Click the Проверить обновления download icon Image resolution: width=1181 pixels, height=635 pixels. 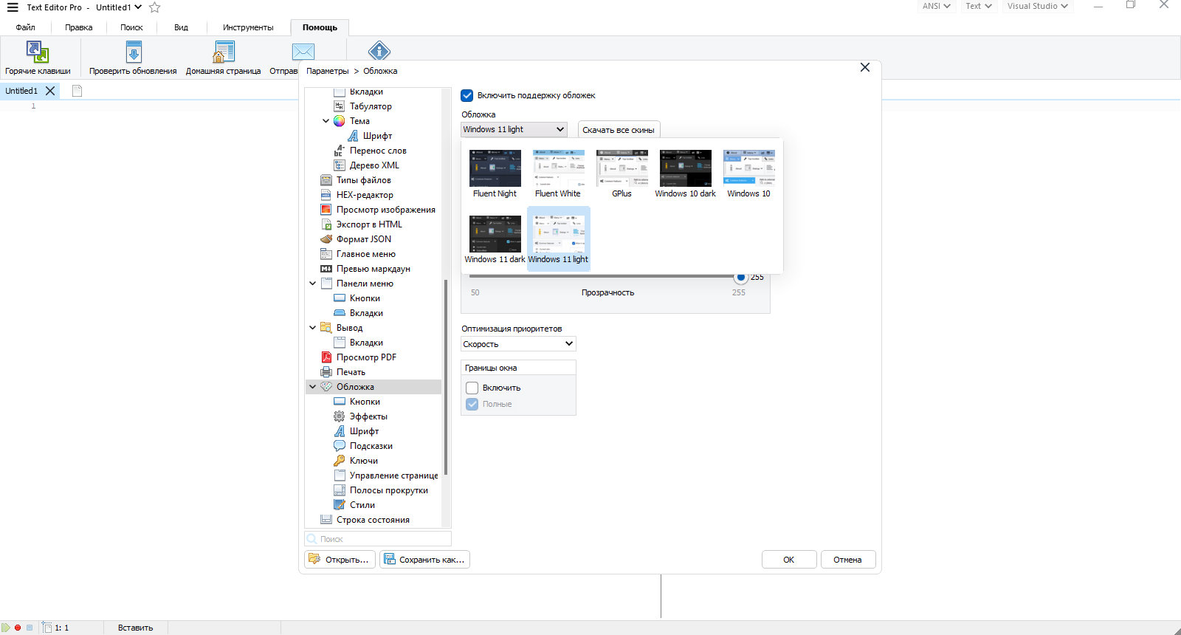[x=134, y=52]
